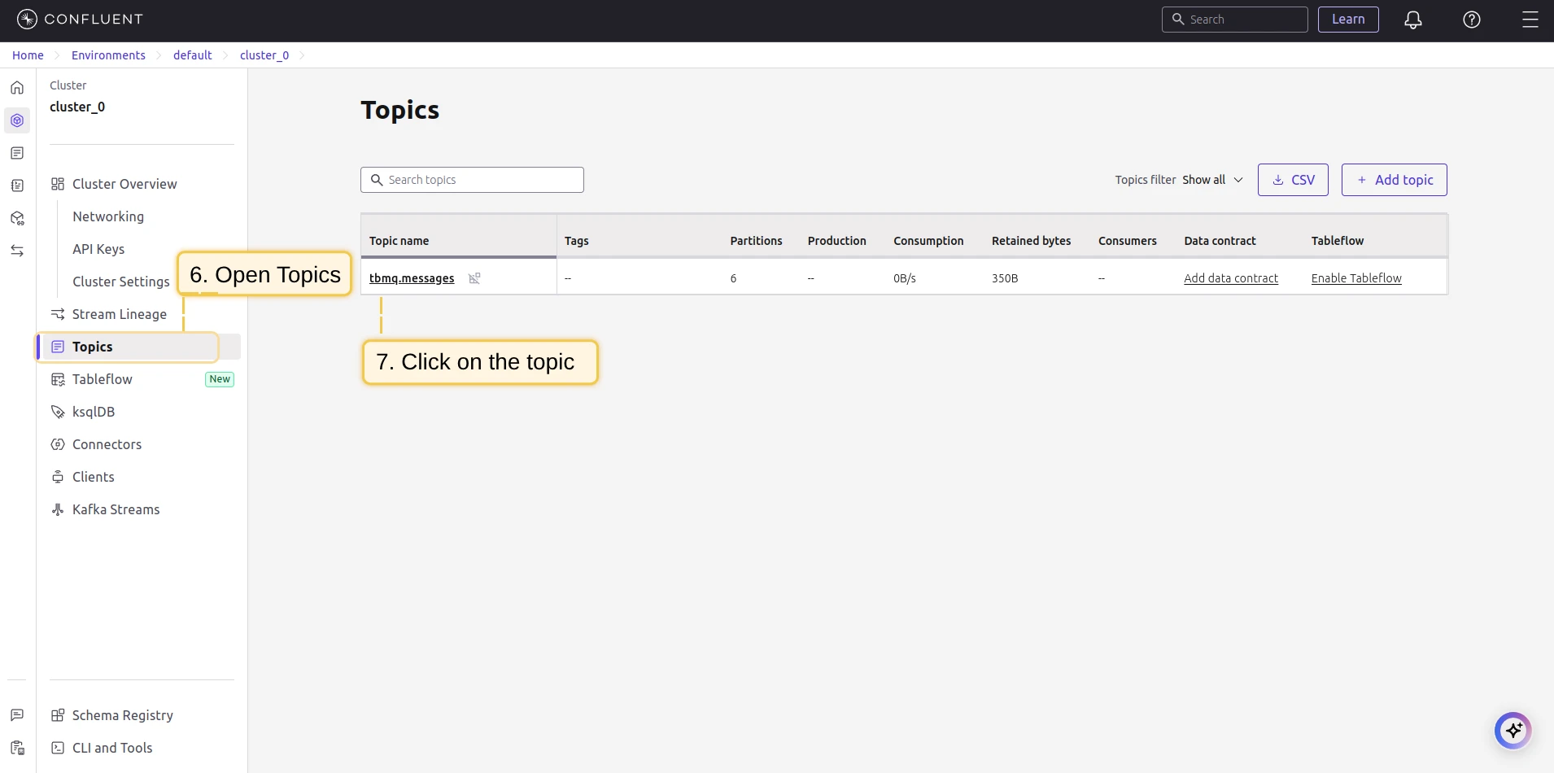Open ksqlDB menu item

pyautogui.click(x=94, y=412)
